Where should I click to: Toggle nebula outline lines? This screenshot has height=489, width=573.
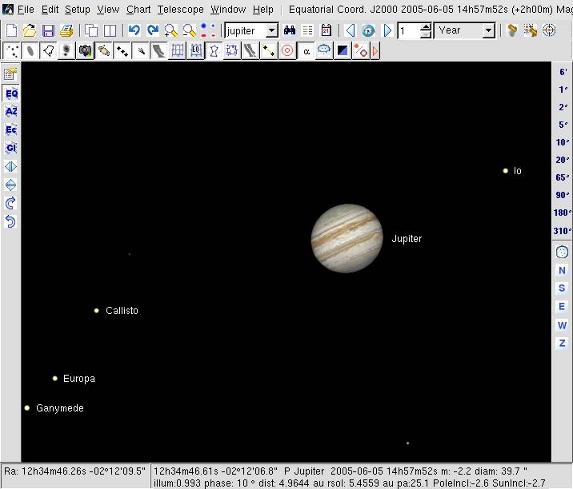pyautogui.click(x=48, y=51)
